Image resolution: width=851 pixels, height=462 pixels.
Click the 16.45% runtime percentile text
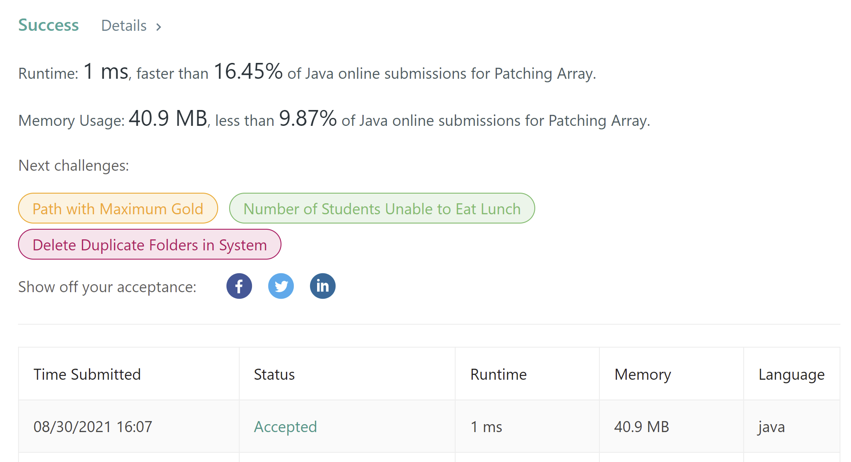click(x=248, y=71)
